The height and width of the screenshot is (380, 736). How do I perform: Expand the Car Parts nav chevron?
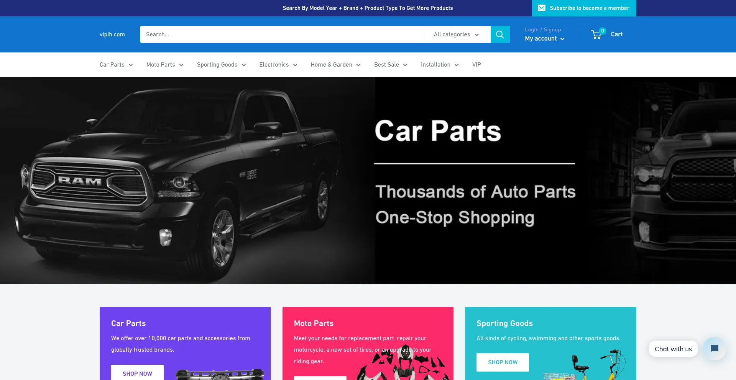(x=131, y=65)
